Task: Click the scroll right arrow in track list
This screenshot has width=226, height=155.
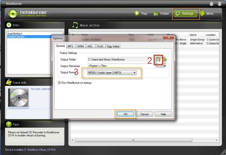Action: pyautogui.click(x=217, y=140)
